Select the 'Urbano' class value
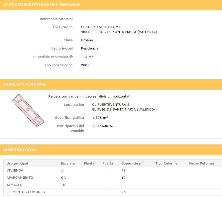Image resolution: width=222 pixels, height=197 pixels. (x=87, y=40)
